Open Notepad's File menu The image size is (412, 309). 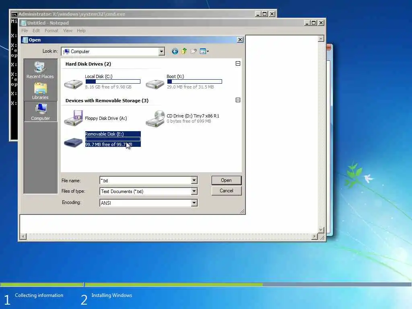25,31
